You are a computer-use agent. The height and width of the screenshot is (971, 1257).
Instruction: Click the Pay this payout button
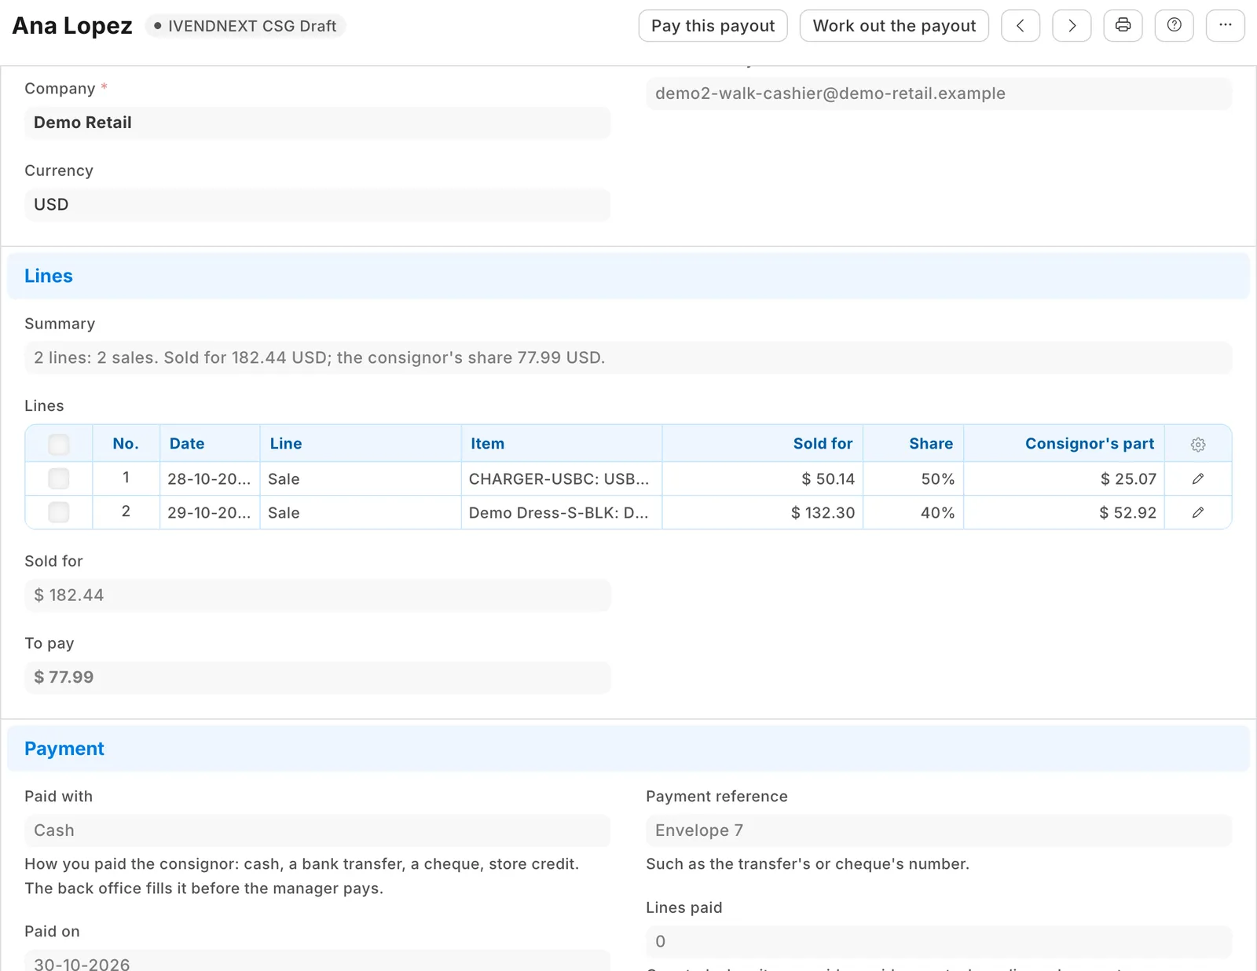(713, 26)
